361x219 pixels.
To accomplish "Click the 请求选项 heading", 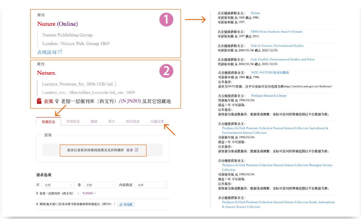I will [x=44, y=175].
